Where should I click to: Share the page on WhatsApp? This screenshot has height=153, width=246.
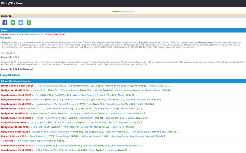[x=29, y=23]
